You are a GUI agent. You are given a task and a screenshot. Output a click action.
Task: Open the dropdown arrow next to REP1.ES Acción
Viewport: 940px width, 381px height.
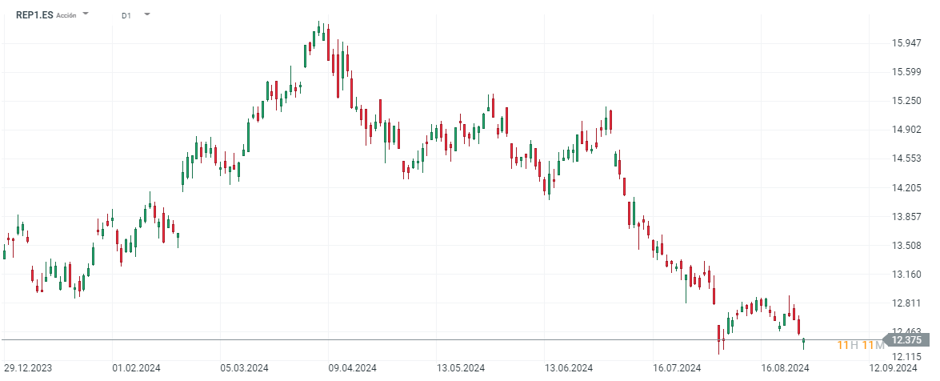[86, 14]
